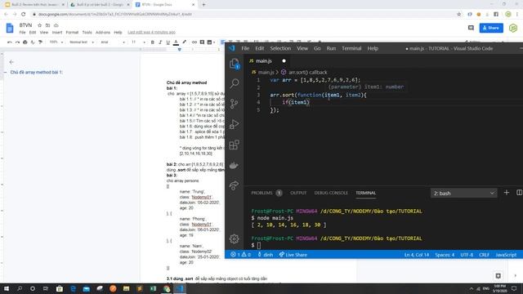Viewport: 523px width, 294px height.
Task: Open the Docker view in the activity bar
Action: click(x=235, y=165)
